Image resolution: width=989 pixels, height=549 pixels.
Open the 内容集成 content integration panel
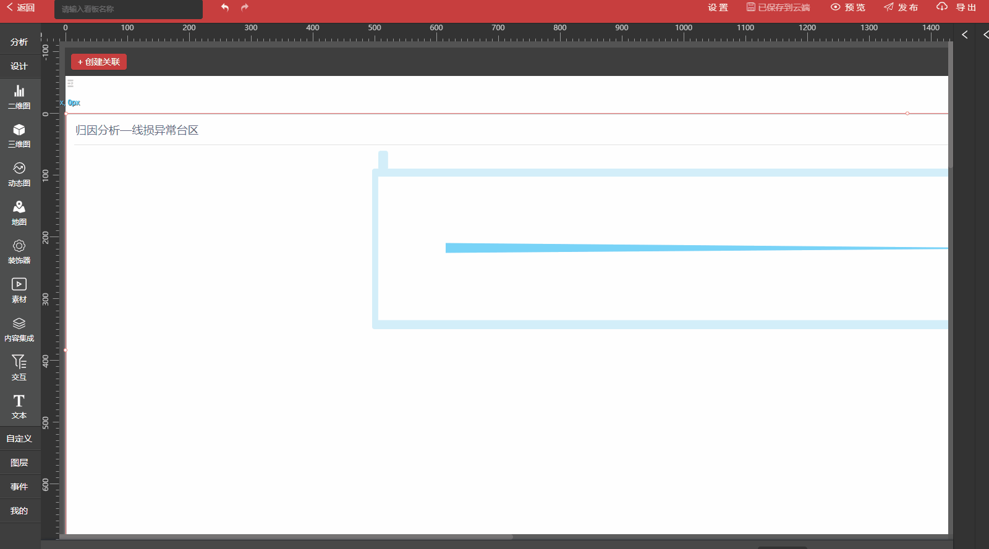coord(19,329)
